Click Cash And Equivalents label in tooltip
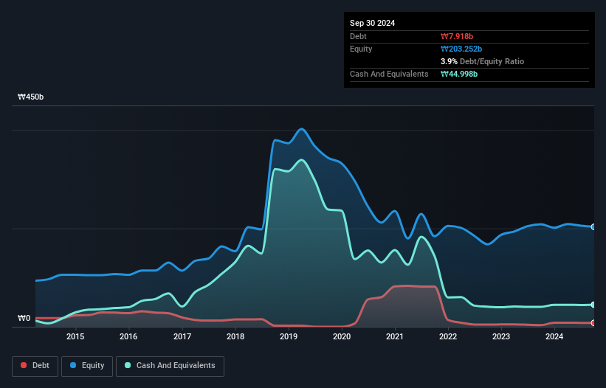The height and width of the screenshot is (388, 606). [389, 74]
